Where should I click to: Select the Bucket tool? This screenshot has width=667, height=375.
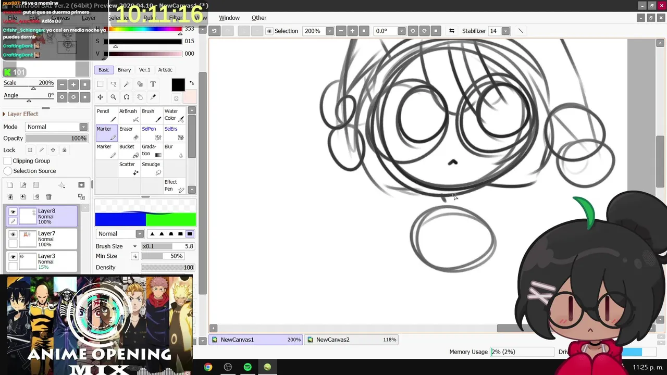pyautogui.click(x=129, y=151)
